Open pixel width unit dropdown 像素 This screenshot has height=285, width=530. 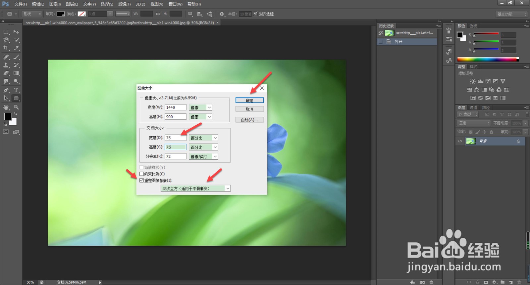[200, 107]
